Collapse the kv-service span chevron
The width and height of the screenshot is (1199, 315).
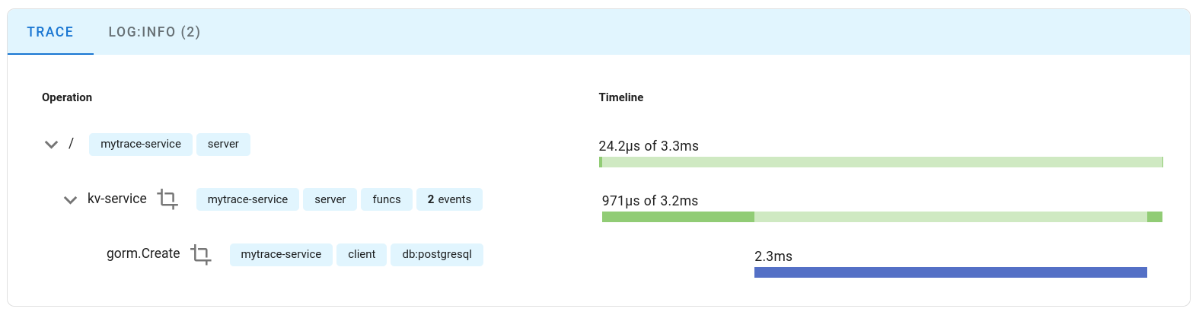click(70, 200)
